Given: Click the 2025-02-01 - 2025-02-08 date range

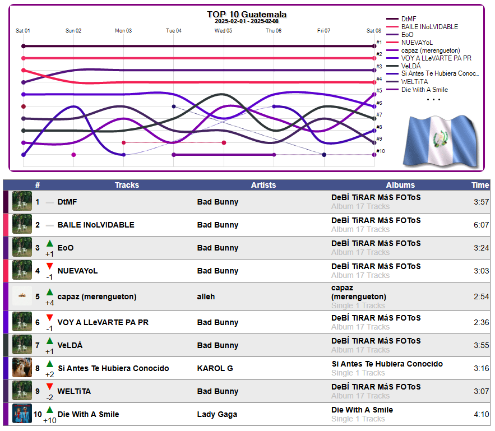Looking at the screenshot, I should (x=247, y=21).
